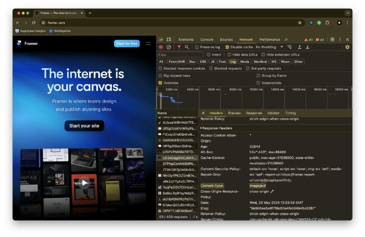Edit the Cross-Origin-Resource-Policy header pencil icon

[x=272, y=191]
